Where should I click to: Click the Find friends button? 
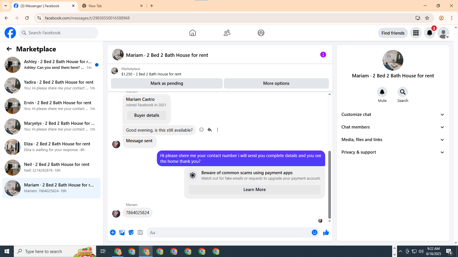tap(393, 33)
